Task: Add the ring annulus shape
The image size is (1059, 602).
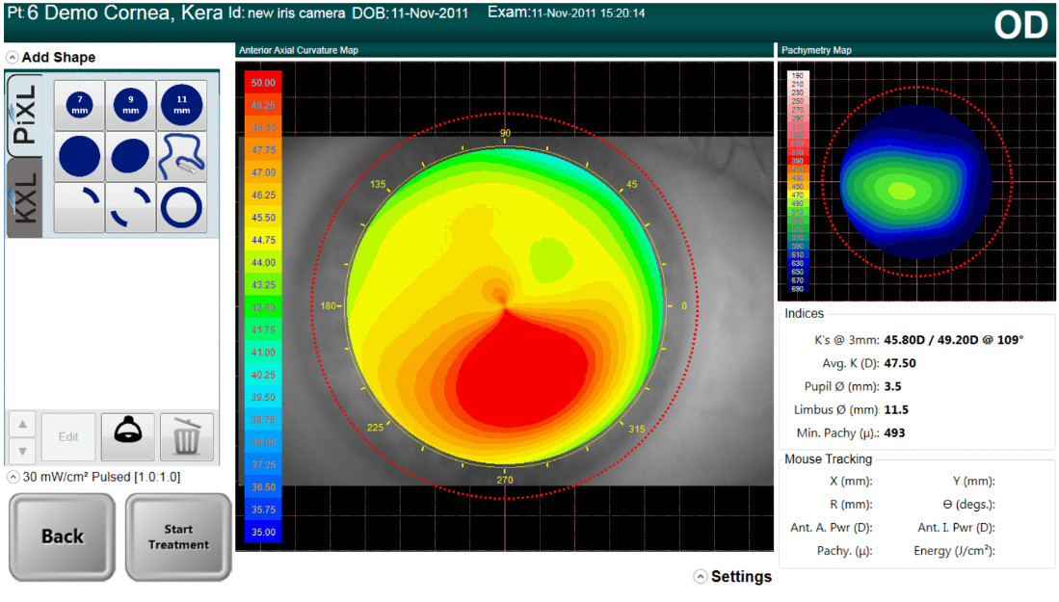Action: coord(182,208)
